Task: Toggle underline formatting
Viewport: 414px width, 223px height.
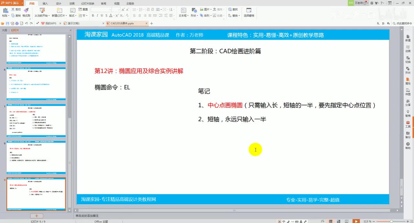Action: click(102, 16)
